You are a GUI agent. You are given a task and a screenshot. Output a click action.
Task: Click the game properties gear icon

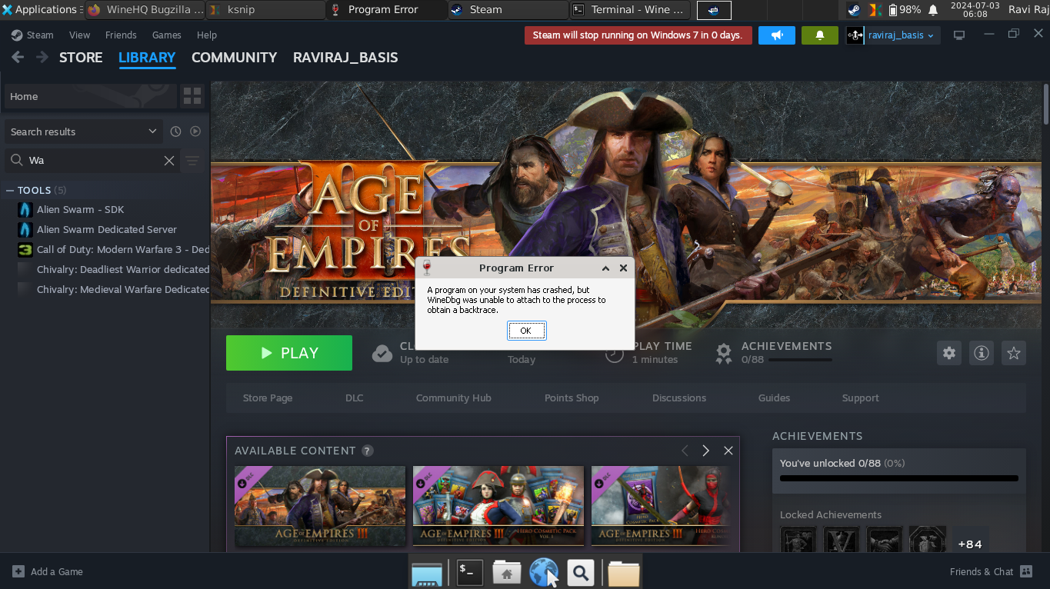949,353
